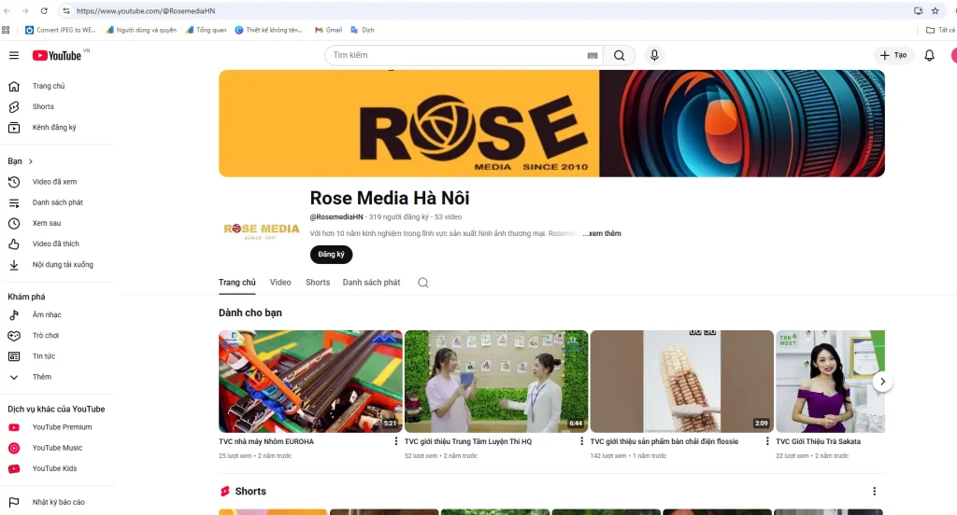Click the Rose Media channel avatar
This screenshot has width=957, height=515.
pyautogui.click(x=262, y=231)
